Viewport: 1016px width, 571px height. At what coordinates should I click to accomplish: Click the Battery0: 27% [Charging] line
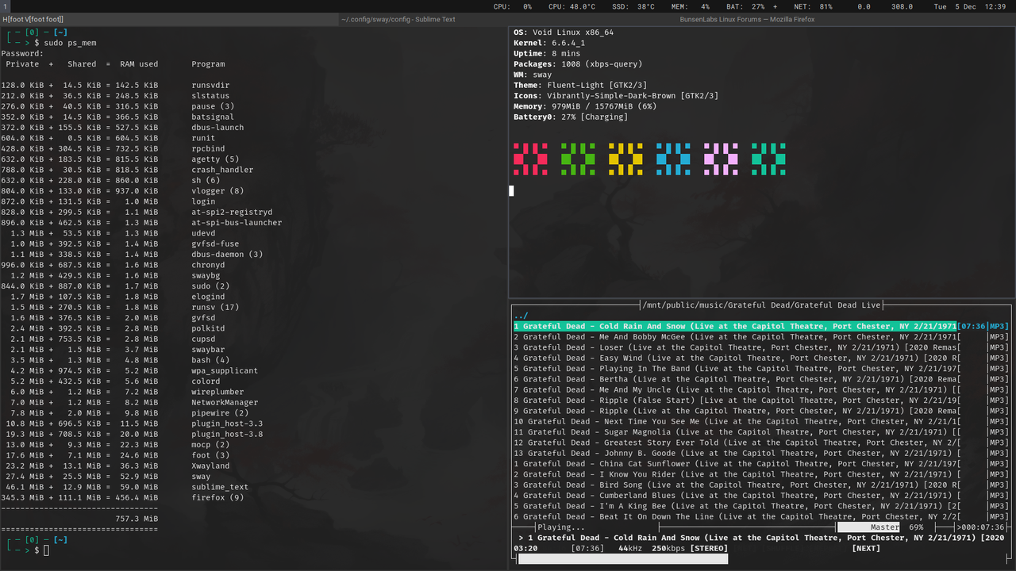pos(571,117)
